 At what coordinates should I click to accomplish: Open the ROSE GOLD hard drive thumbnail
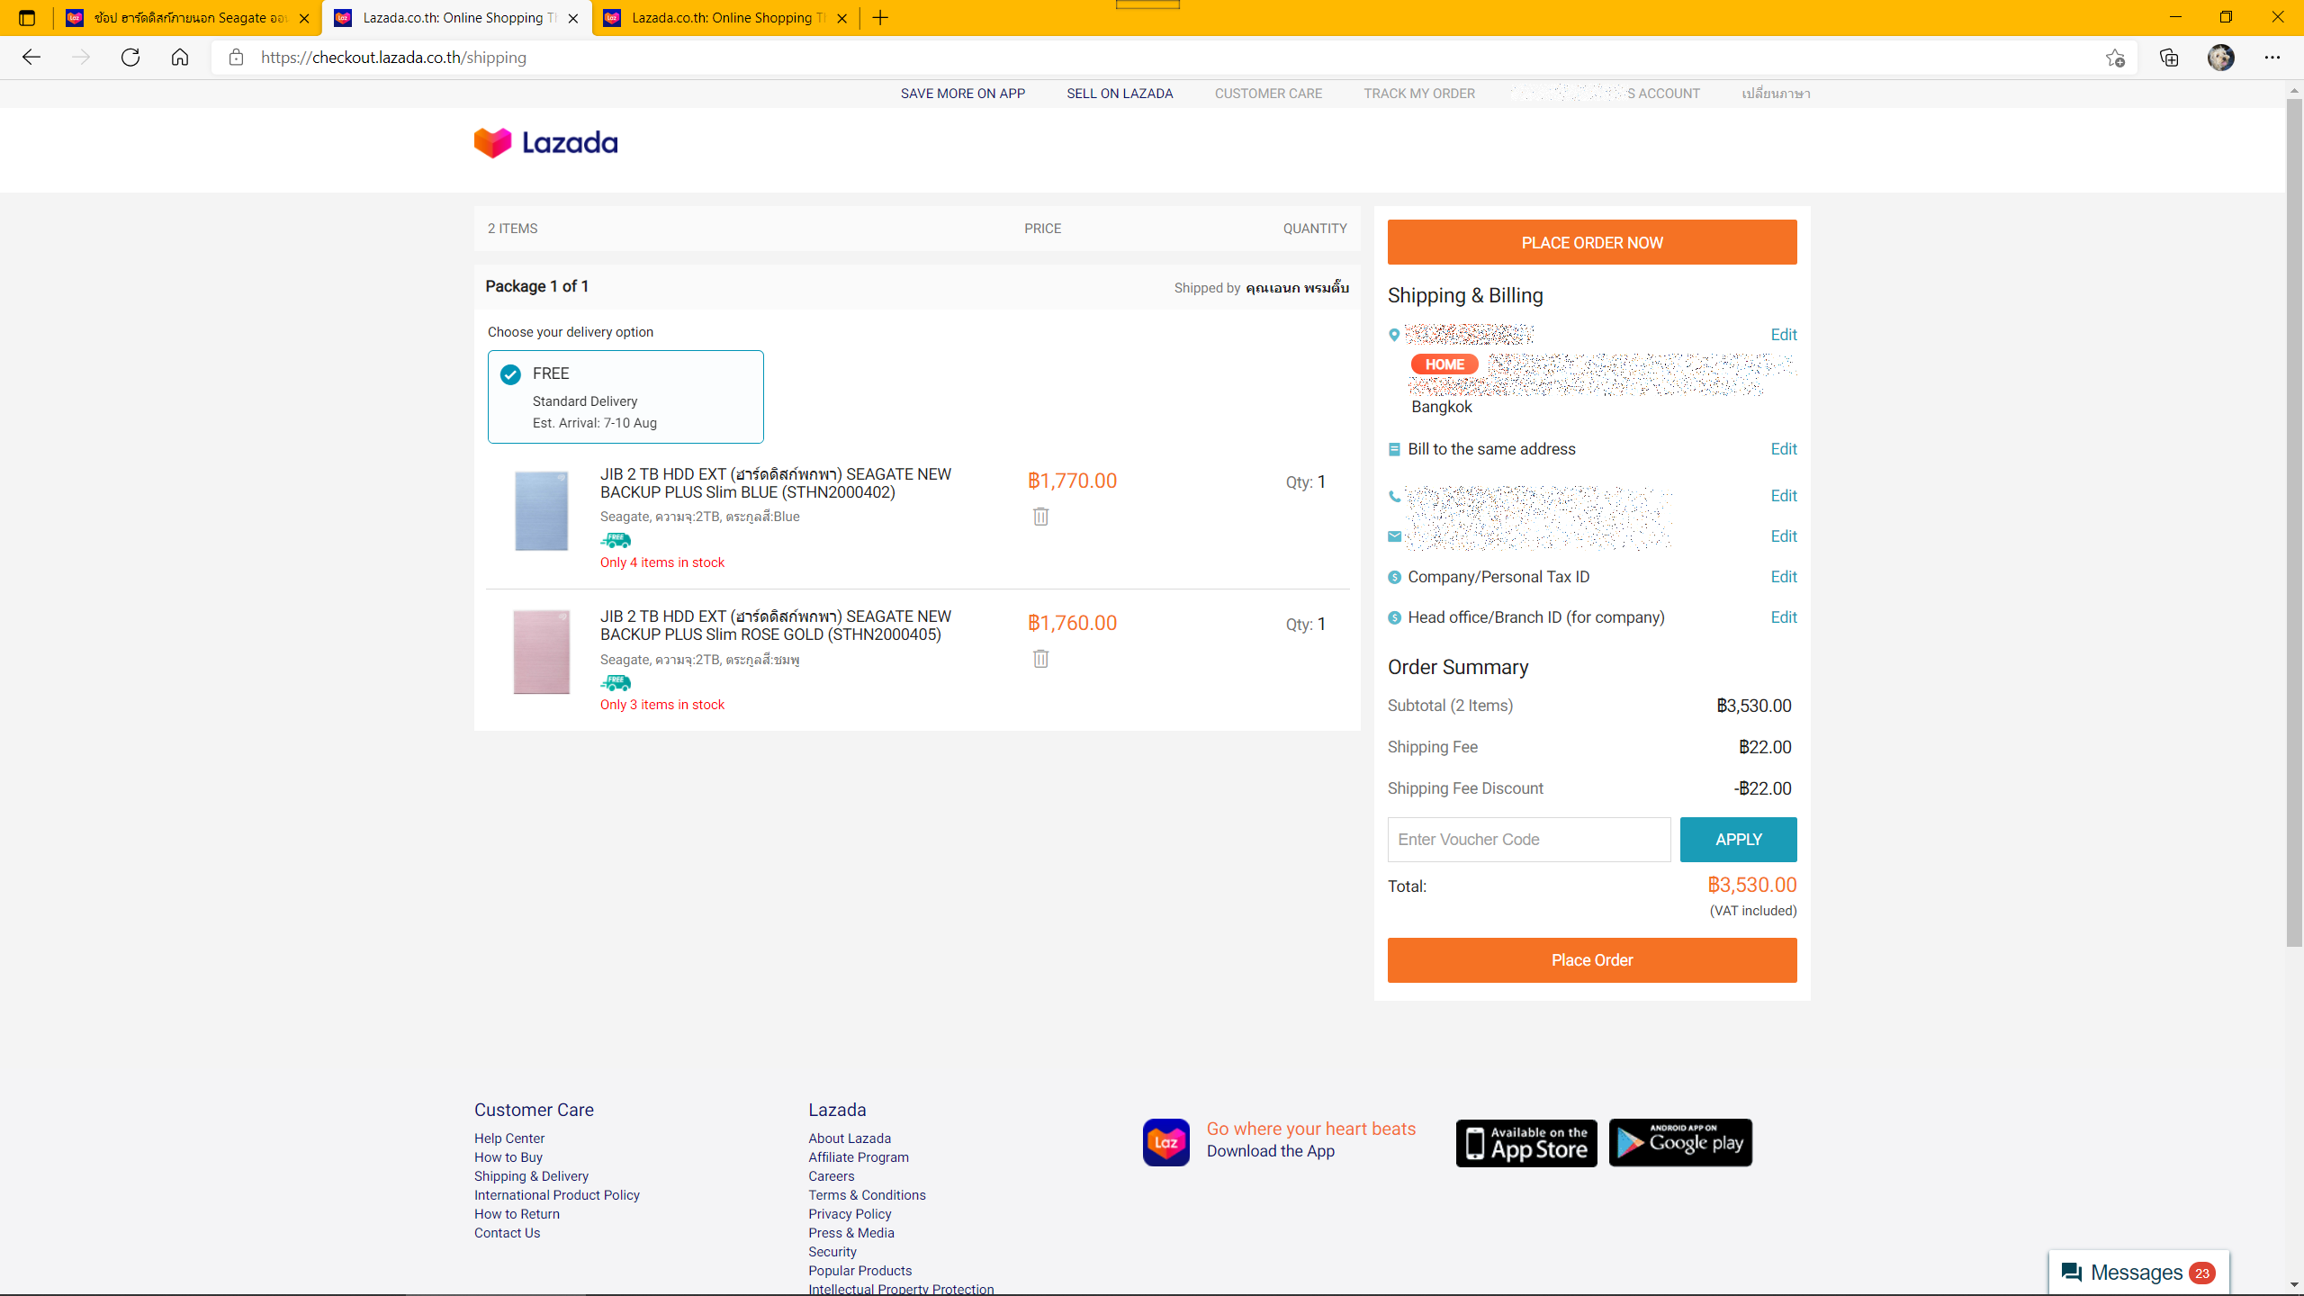(x=541, y=652)
